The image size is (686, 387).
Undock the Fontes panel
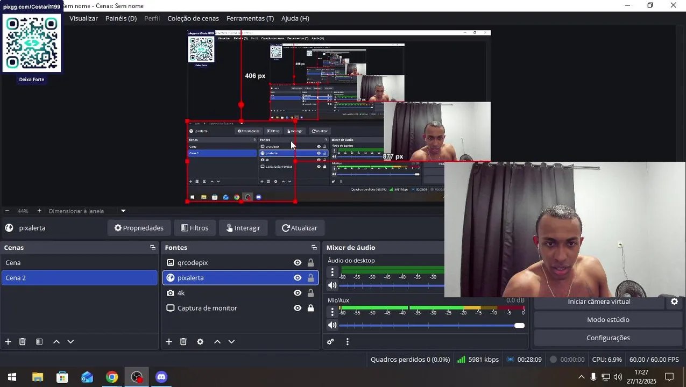[314, 248]
